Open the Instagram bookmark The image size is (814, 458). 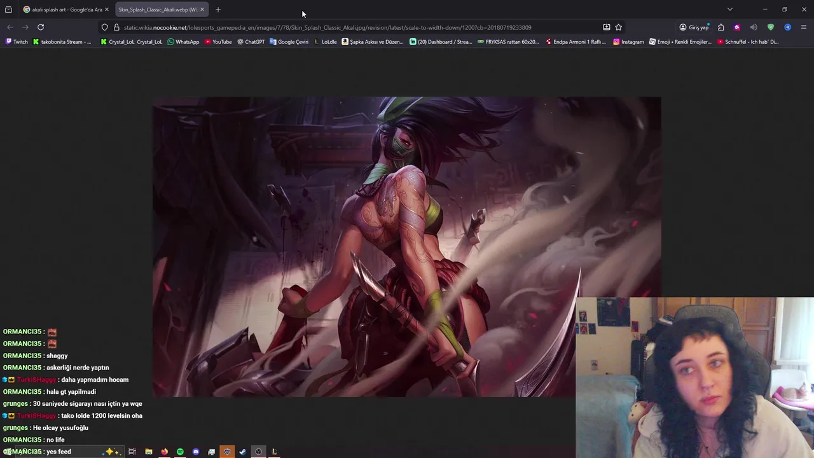coord(628,42)
